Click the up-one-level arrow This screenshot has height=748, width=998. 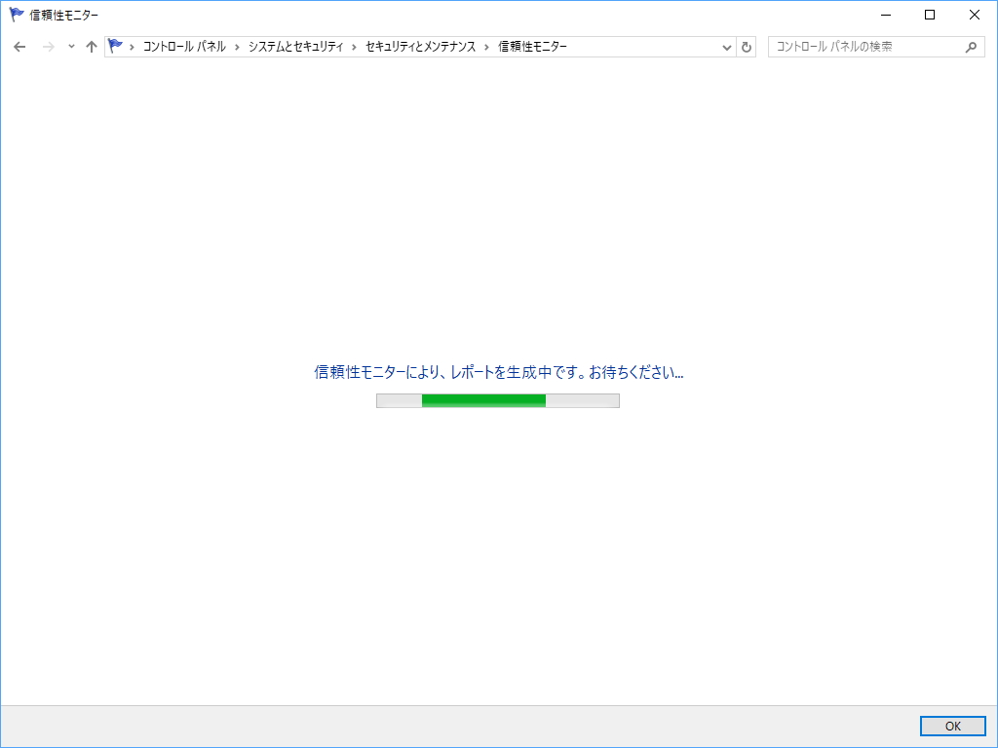coord(91,46)
